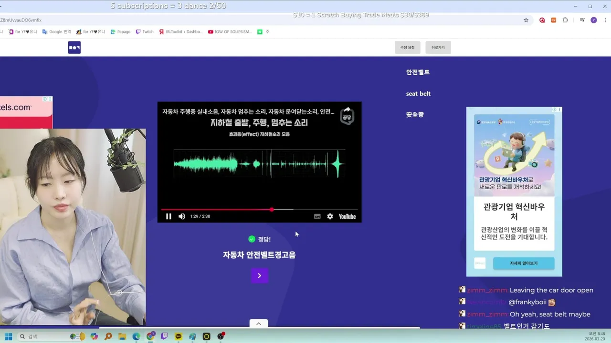Open the Chrome extensions puzzle icon
The width and height of the screenshot is (611, 343).
(565, 20)
